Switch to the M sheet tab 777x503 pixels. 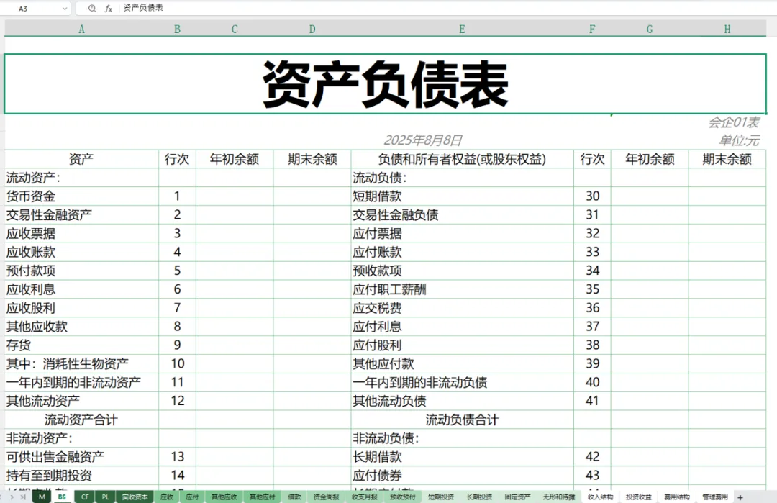pos(42,497)
